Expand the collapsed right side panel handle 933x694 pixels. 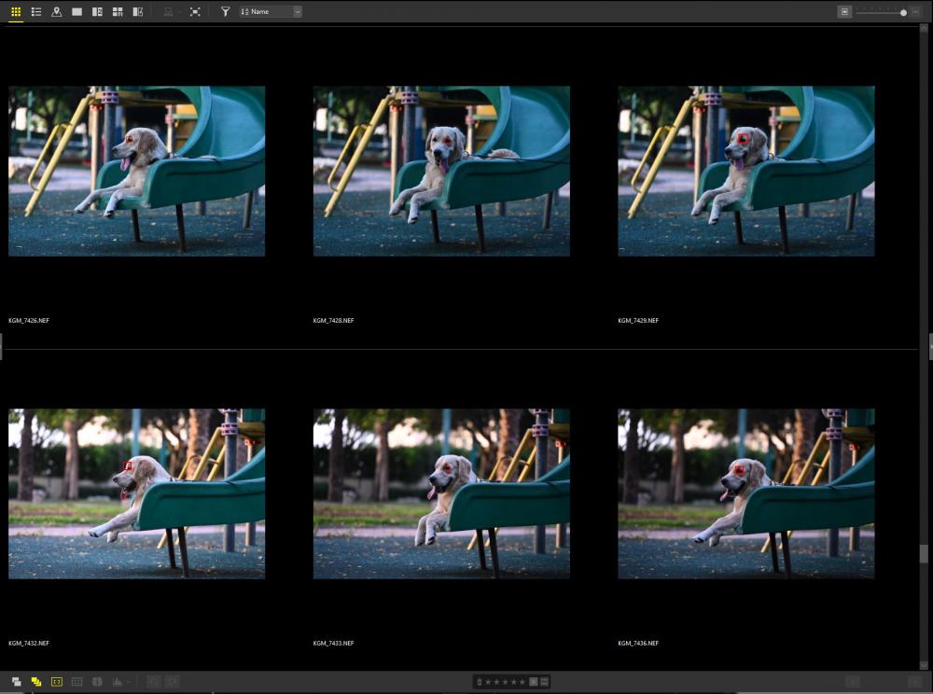tap(930, 347)
